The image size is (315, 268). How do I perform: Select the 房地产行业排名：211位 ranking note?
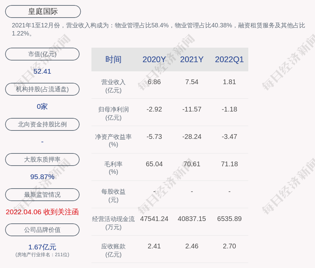[x=42, y=254]
